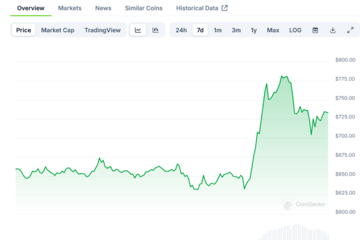Open the calendar date range picker
360x240 pixels.
click(x=315, y=30)
